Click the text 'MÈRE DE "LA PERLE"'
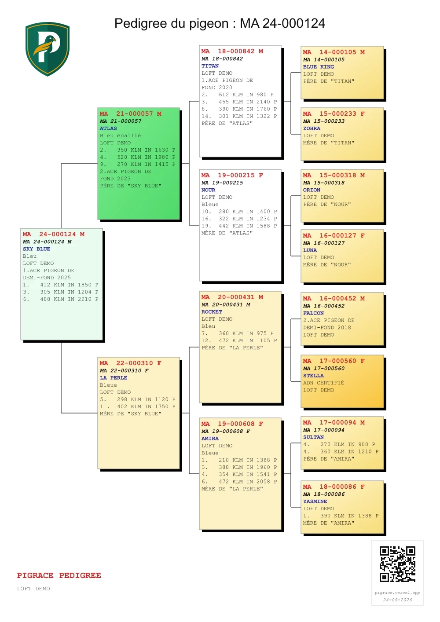440x622 pixels. pyautogui.click(x=232, y=489)
